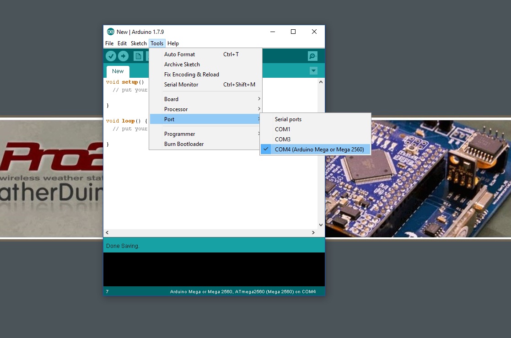This screenshot has height=338, width=511.
Task: Click the vertical scrollbar down arrow
Action: point(321,225)
